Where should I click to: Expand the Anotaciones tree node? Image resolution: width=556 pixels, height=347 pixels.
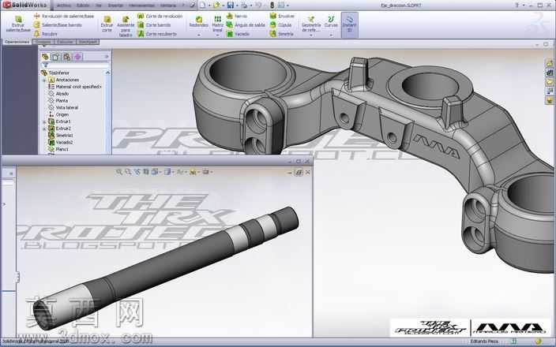tap(44, 80)
